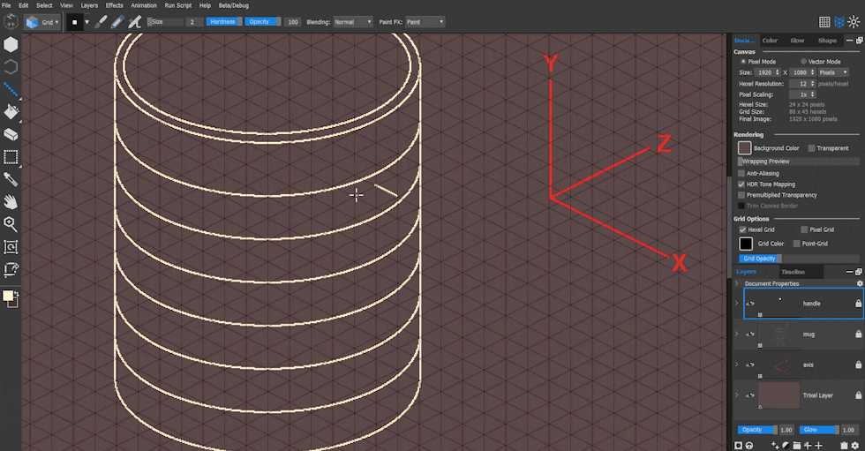The width and height of the screenshot is (865, 451).
Task: Uncheck the HDR Tone Mapping option
Action: point(741,184)
